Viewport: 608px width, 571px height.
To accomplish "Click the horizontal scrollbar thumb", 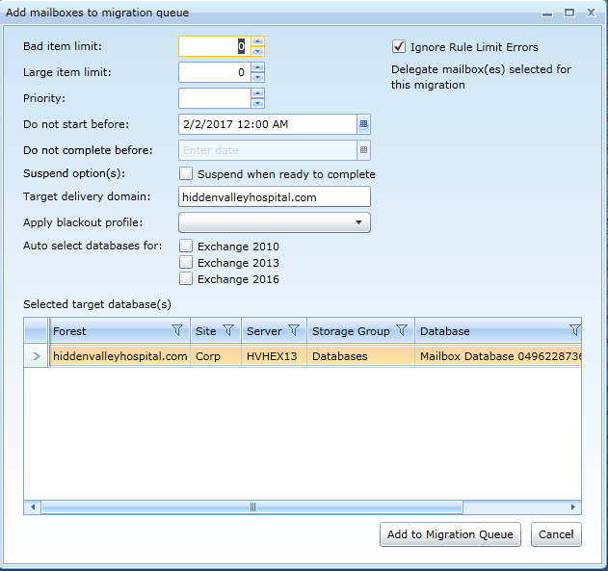I will coord(252,506).
